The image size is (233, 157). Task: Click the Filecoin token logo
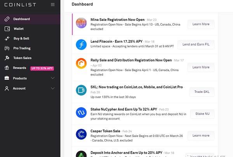point(81,44)
